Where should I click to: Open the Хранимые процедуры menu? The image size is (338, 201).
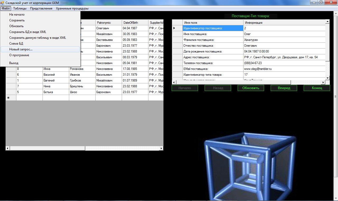tap(72, 8)
